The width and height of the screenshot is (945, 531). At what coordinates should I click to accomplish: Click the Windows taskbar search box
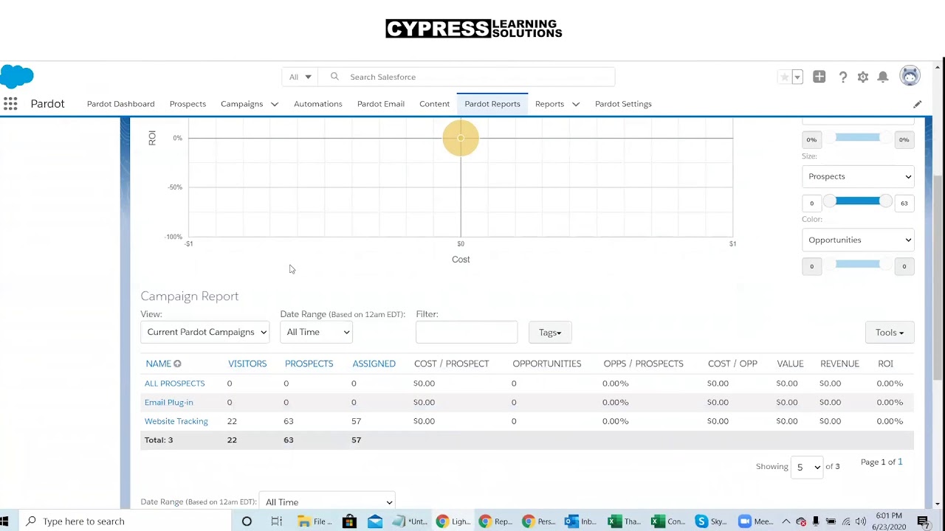(124, 521)
